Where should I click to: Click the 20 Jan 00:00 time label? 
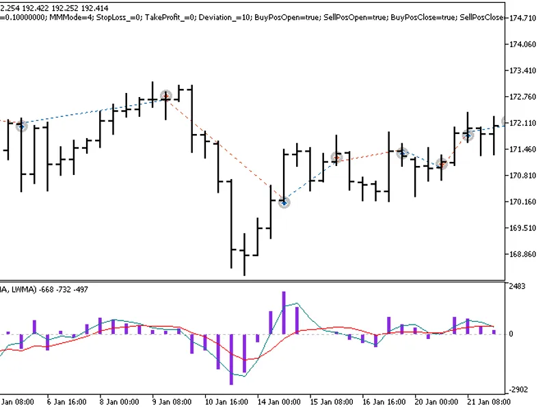click(436, 402)
